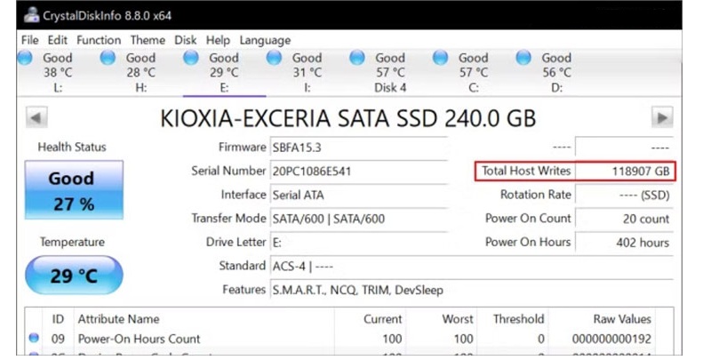
Task: Open the Function menu
Action: (x=99, y=40)
